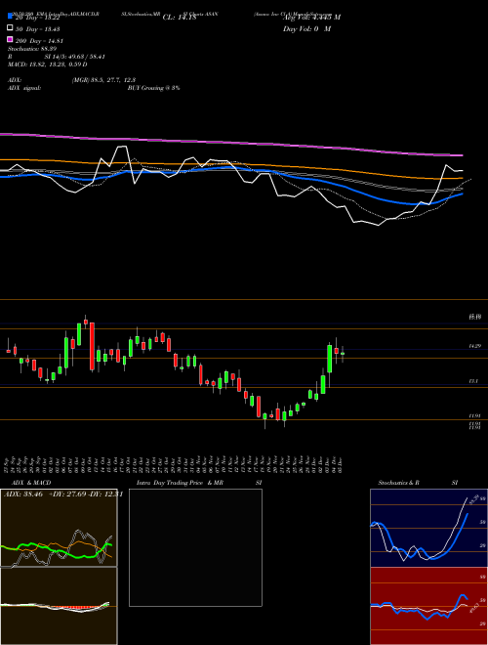This screenshot has height=645, width=488.
Task: Click the 13.1 price axis label
Action: coord(473,381)
